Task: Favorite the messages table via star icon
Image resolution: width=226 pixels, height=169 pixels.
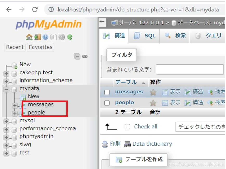Action: tap(153, 92)
